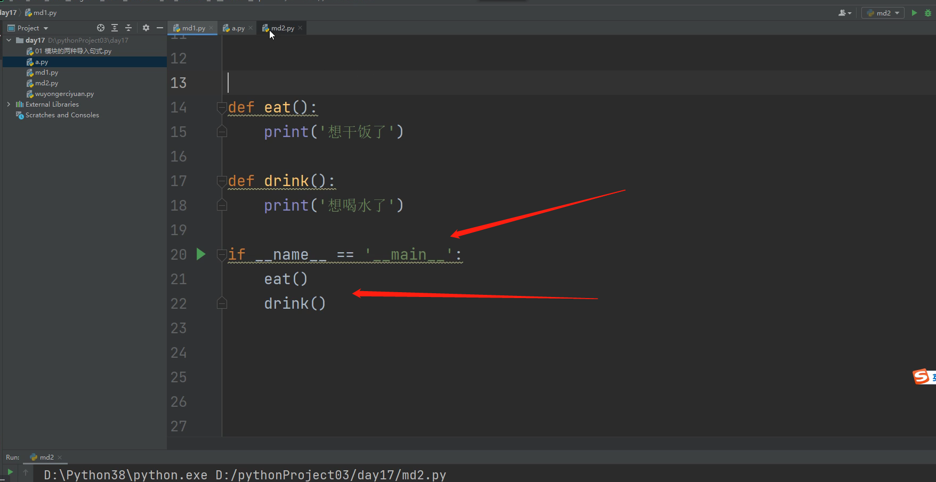The image size is (936, 482).
Task: Click the if __name__ == '__main__' line
Action: [345, 254]
